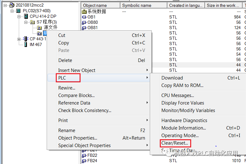Select the OB1 row name
The width and height of the screenshot is (246, 164).
pyautogui.click(x=92, y=17)
